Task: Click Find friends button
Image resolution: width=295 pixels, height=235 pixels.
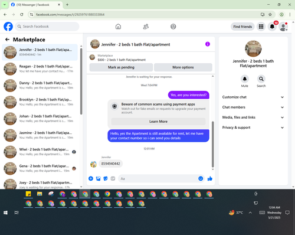Action: coord(242,27)
